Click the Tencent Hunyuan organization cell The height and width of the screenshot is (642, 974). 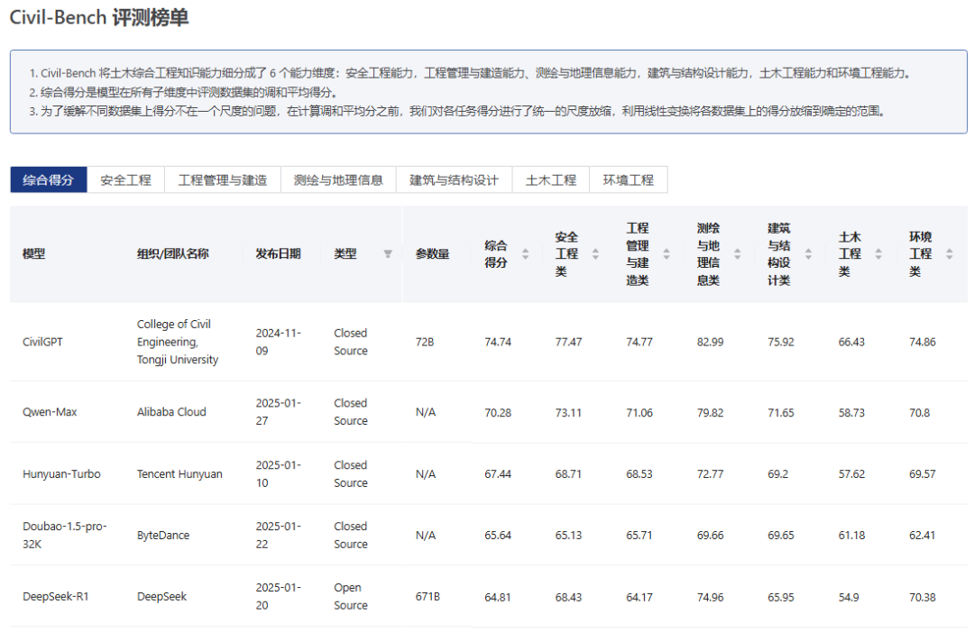(x=179, y=474)
